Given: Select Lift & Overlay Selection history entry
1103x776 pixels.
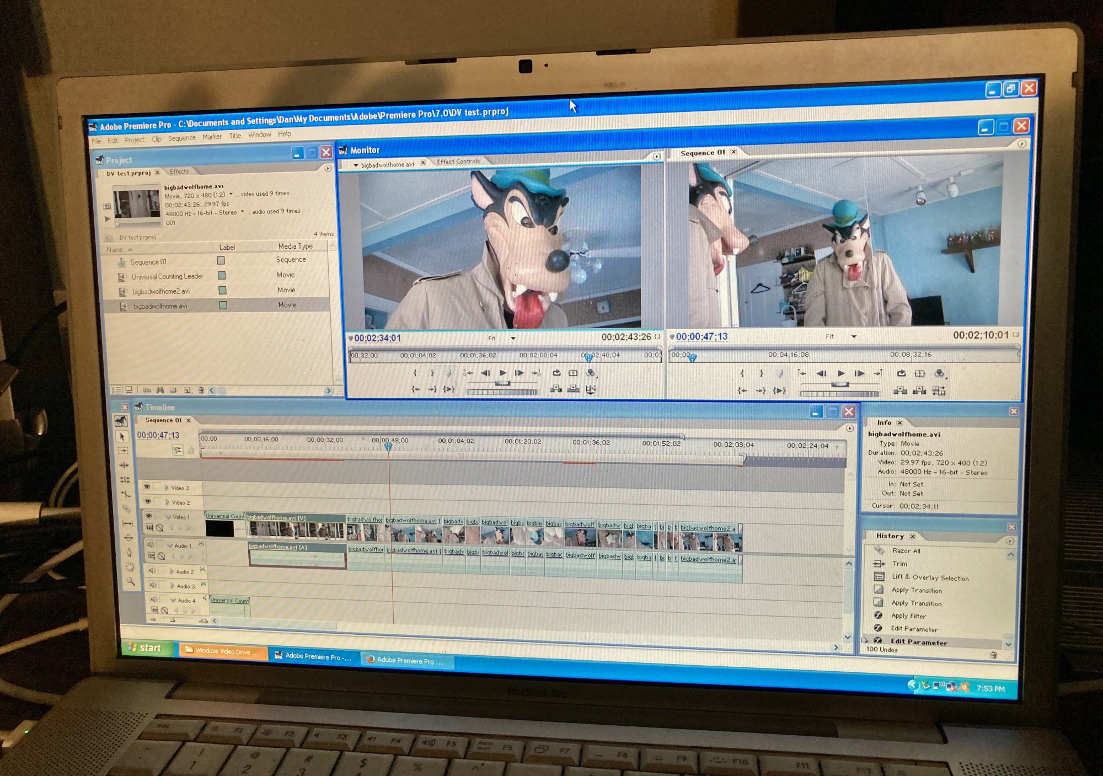Looking at the screenshot, I should click(930, 577).
